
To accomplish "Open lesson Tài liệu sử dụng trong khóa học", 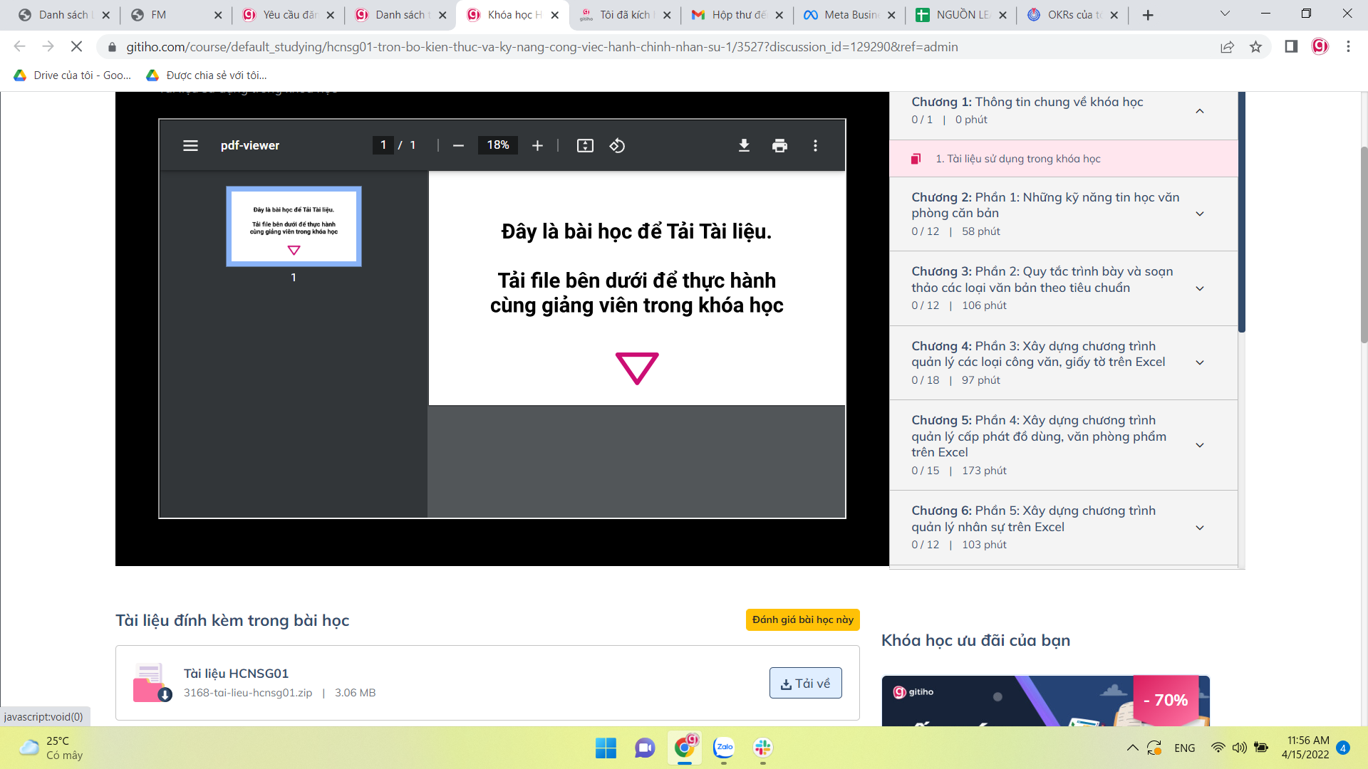I will (x=1063, y=159).
